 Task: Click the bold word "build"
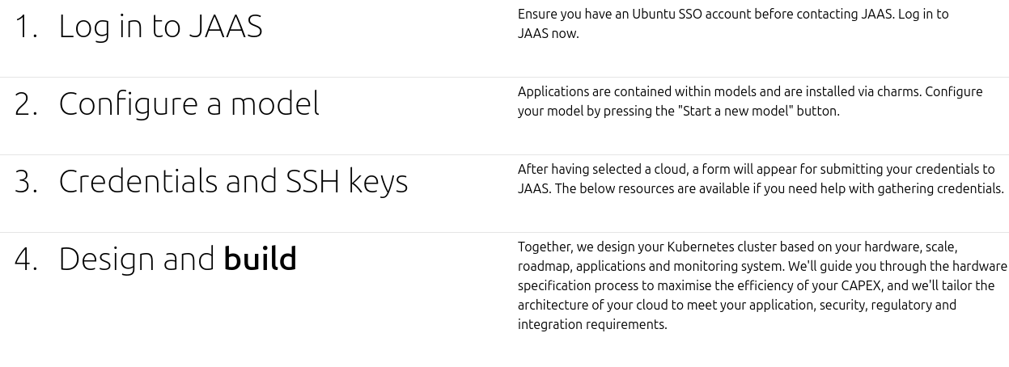pyautogui.click(x=260, y=259)
